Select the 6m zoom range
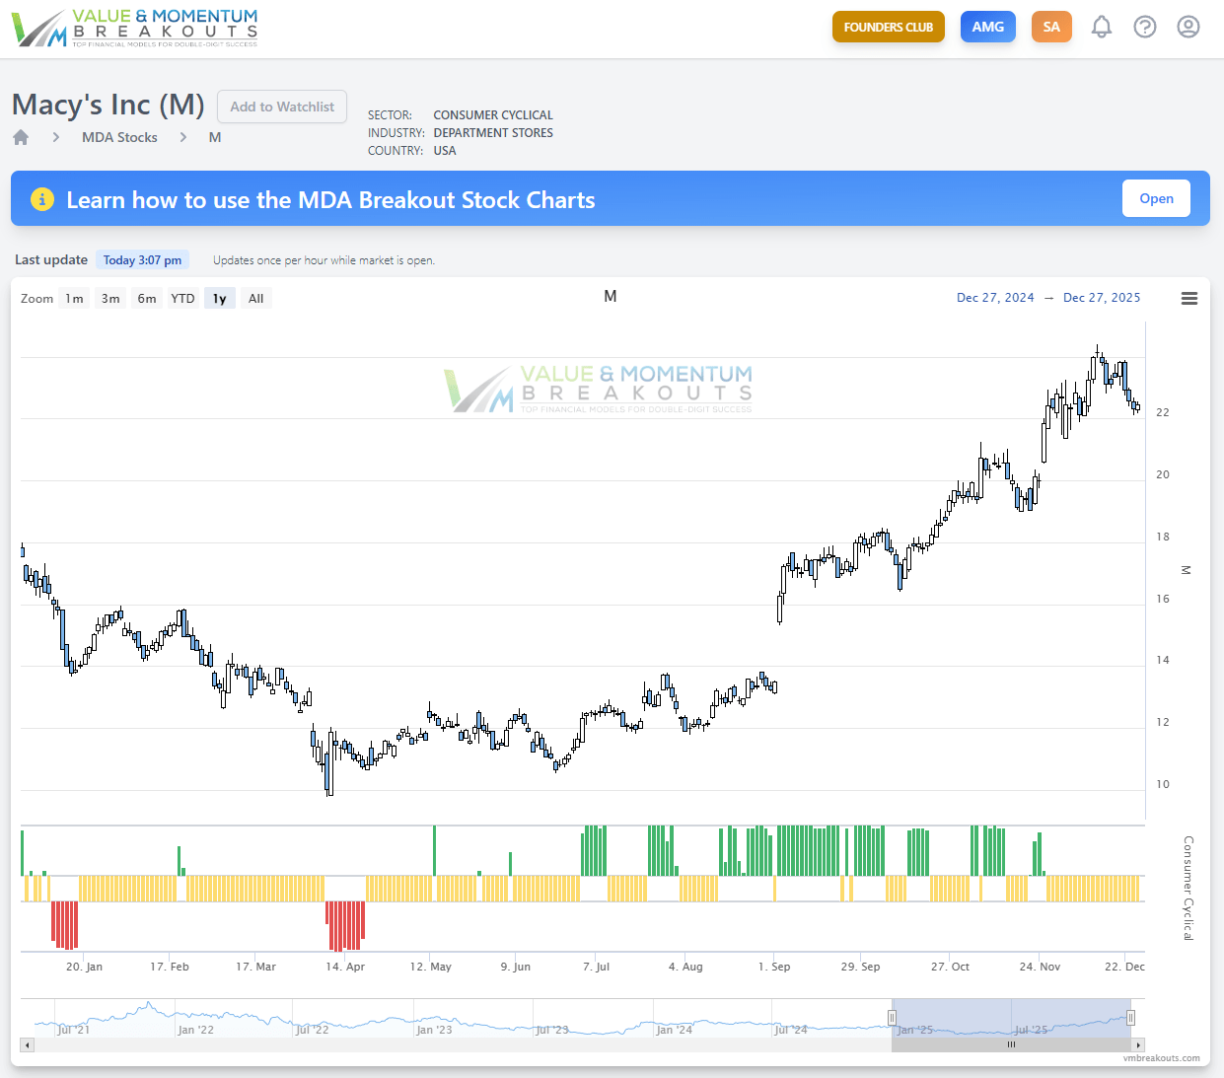 [147, 299]
